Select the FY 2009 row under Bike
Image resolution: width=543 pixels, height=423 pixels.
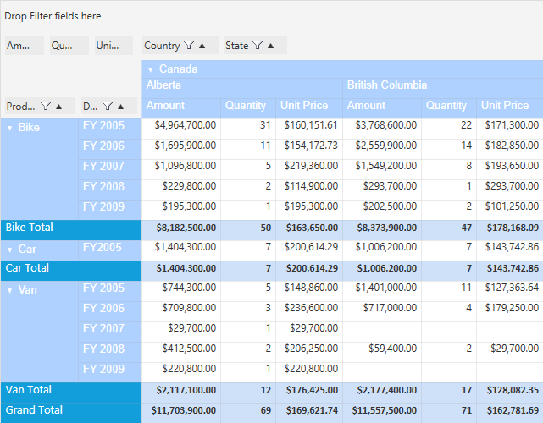[x=110, y=210]
